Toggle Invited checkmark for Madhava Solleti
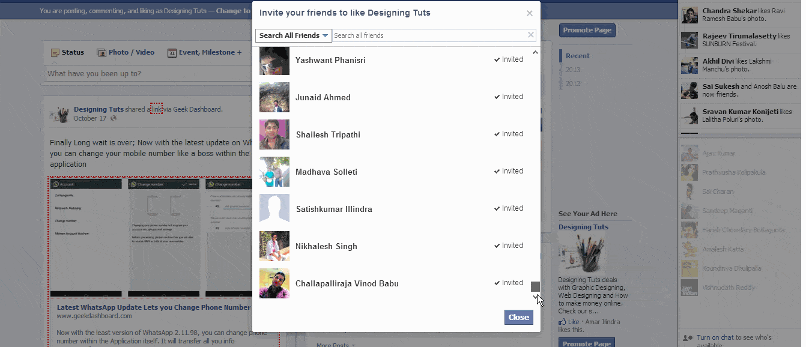This screenshot has width=806, height=347. pos(509,171)
